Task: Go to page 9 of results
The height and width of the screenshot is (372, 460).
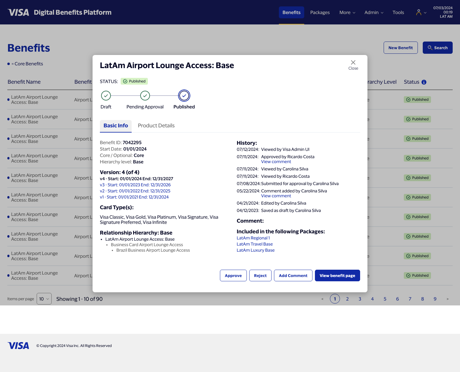Action: coord(435,299)
